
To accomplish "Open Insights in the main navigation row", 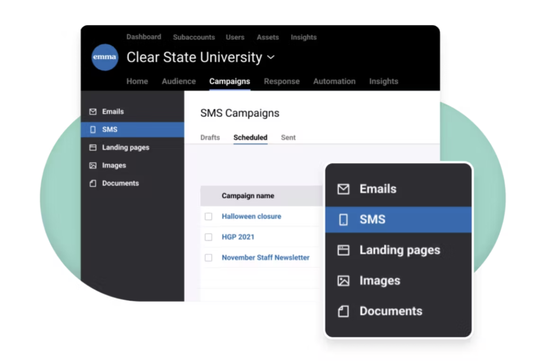I will pyautogui.click(x=384, y=81).
